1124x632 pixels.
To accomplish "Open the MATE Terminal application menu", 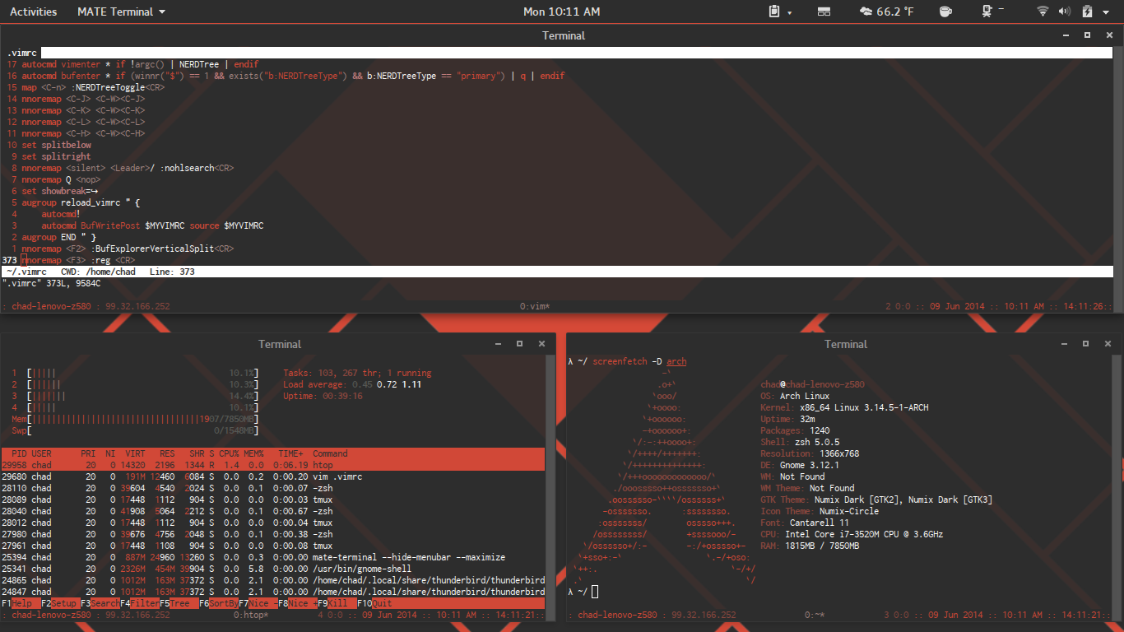I will (x=121, y=12).
